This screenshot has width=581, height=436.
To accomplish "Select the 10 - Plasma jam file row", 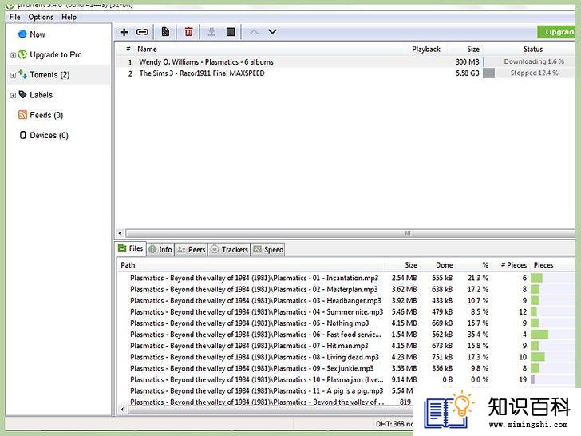I will 346,379.
